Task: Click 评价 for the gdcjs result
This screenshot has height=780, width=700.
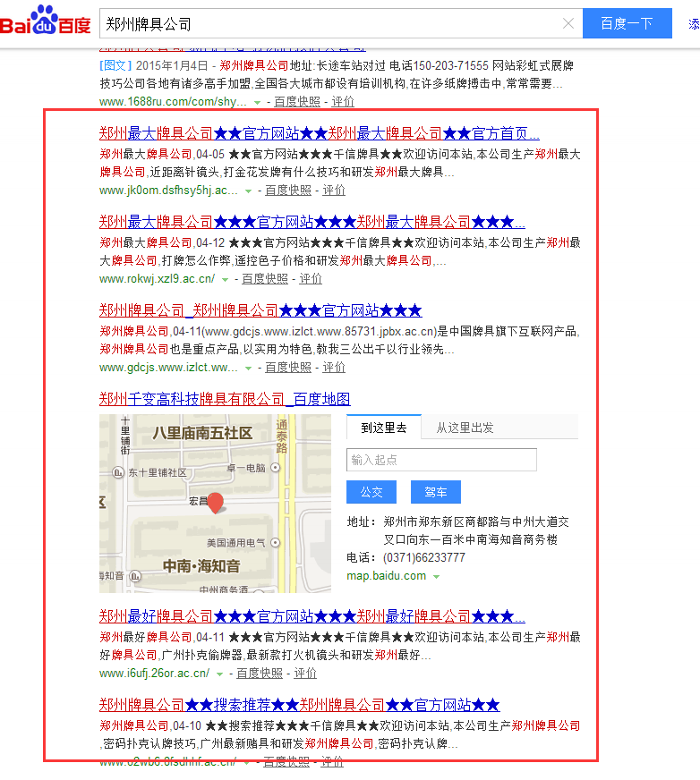Action: 334,367
